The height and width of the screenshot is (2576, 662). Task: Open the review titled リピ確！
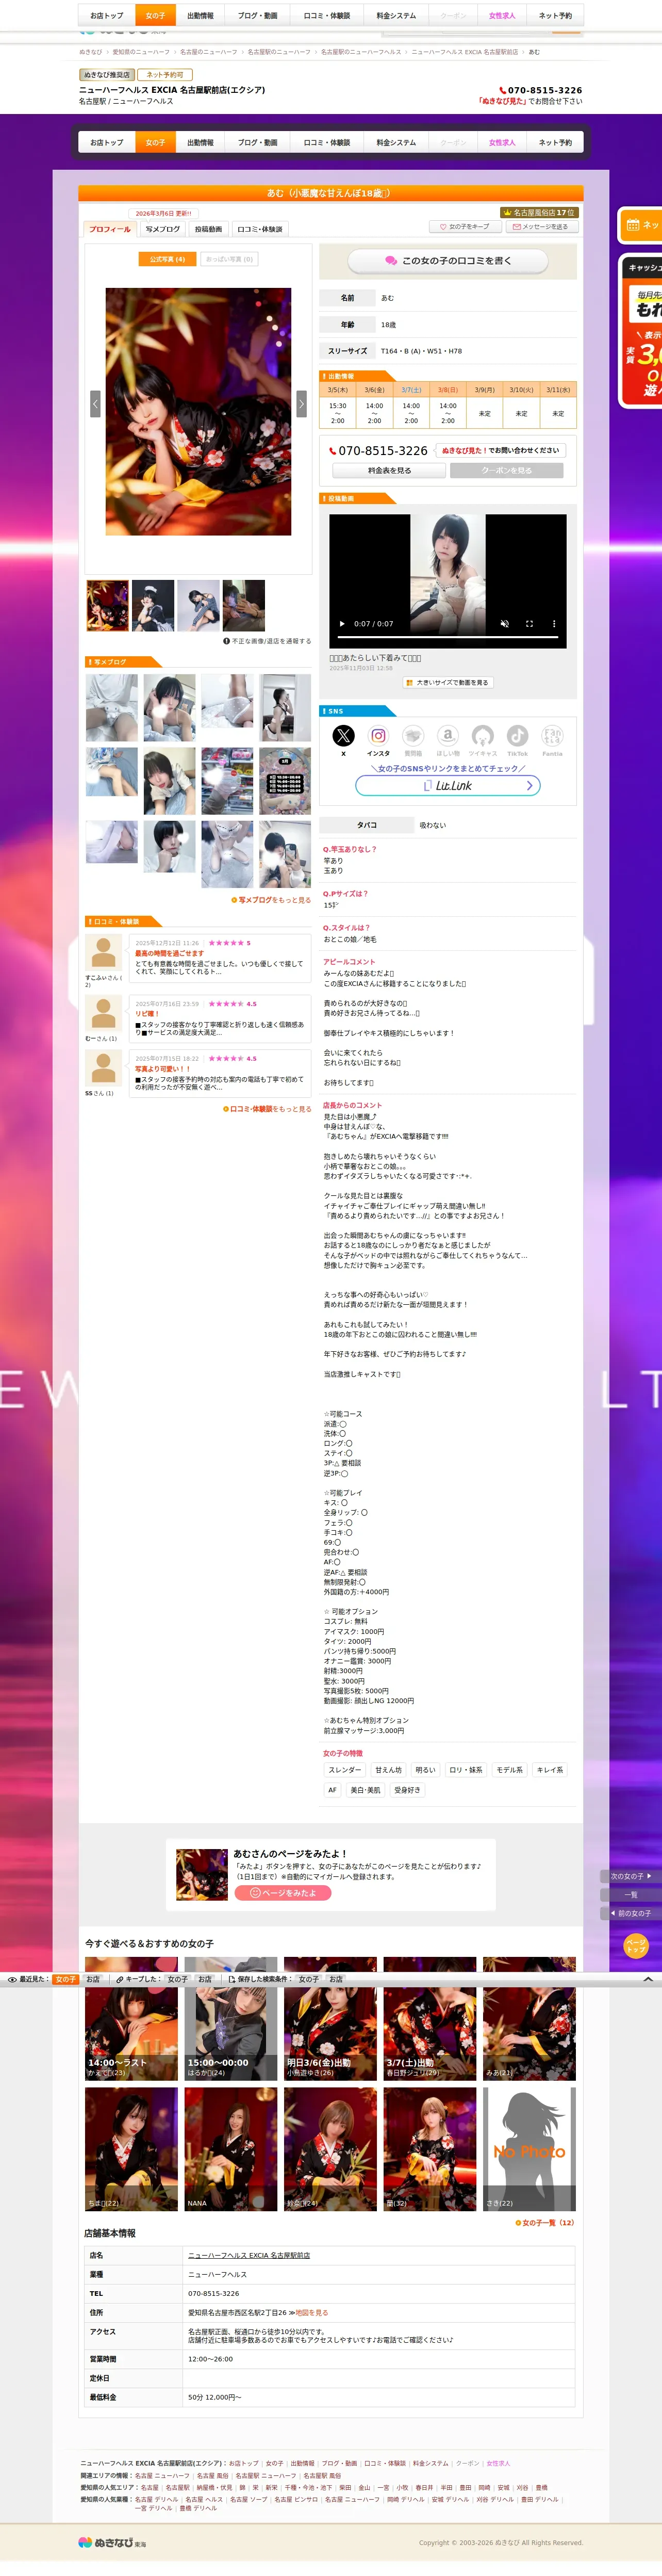pos(147,1014)
